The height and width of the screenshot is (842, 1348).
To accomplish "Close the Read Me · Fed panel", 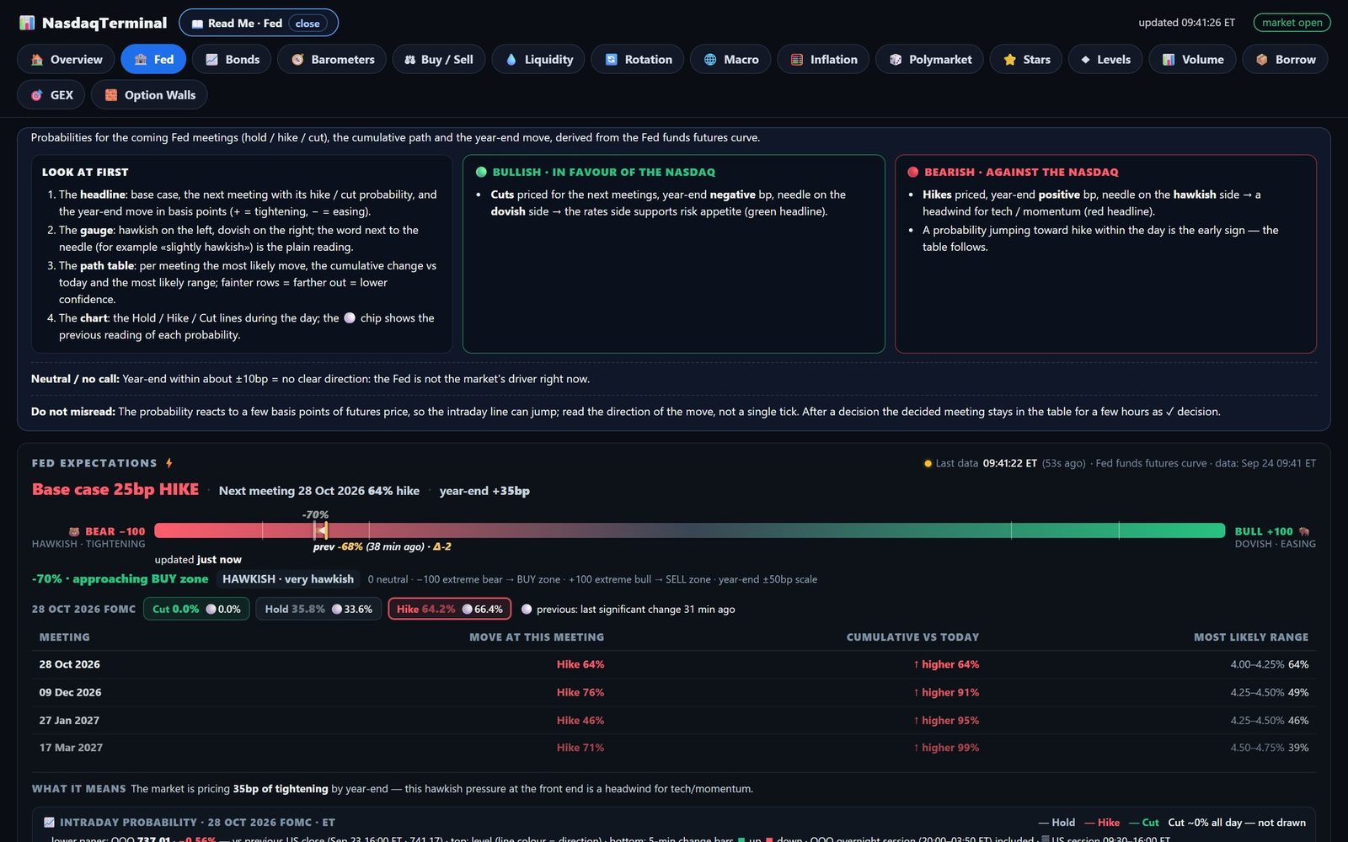I will (308, 24).
